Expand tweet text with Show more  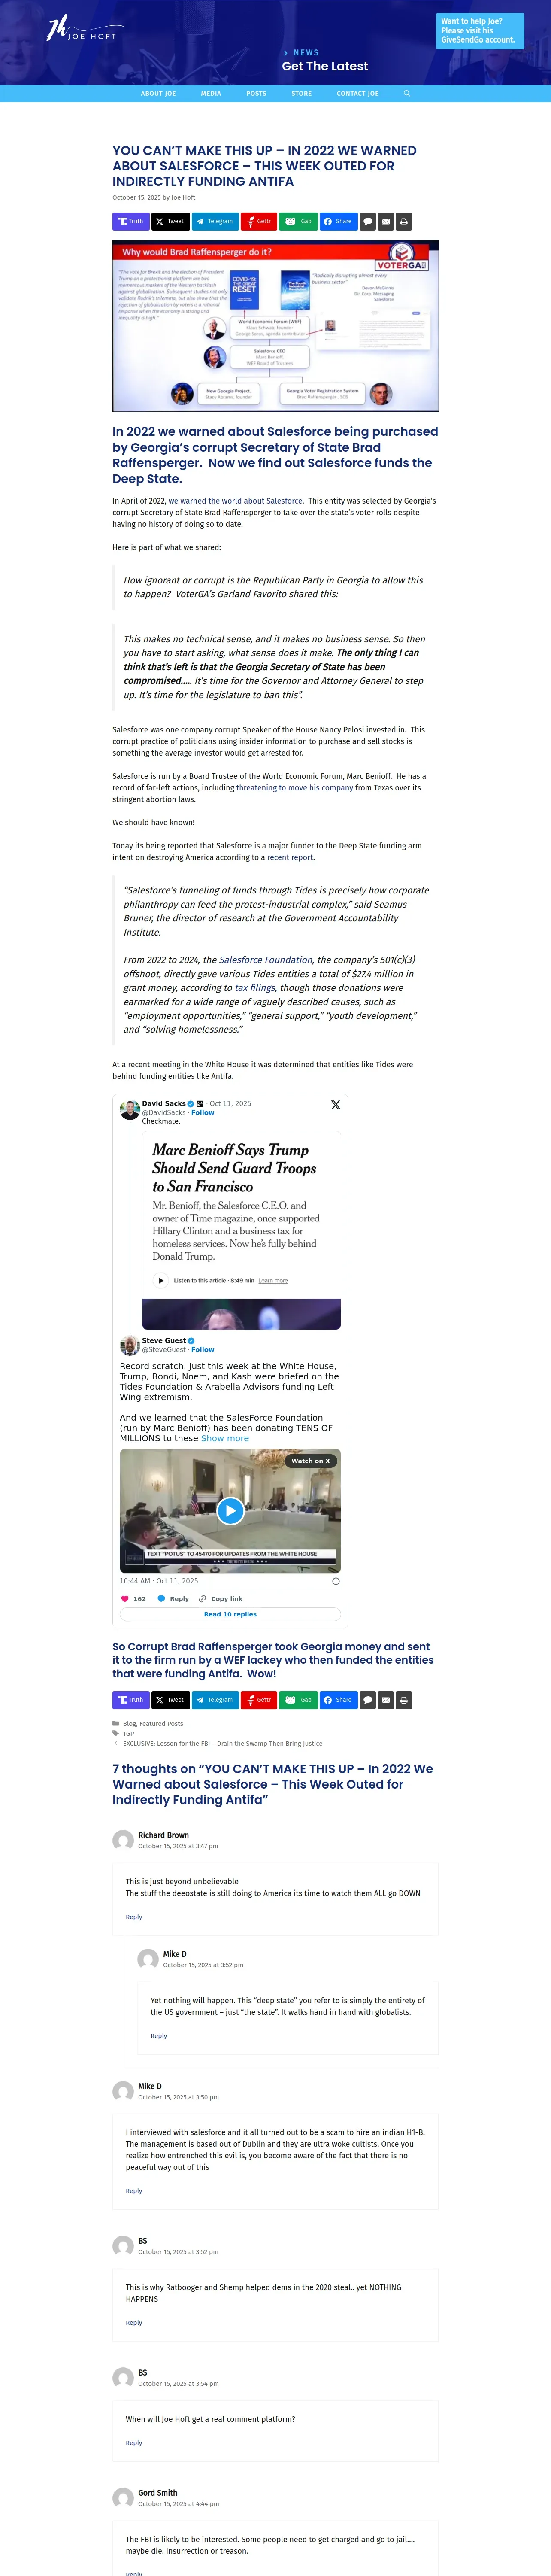[x=225, y=1438]
